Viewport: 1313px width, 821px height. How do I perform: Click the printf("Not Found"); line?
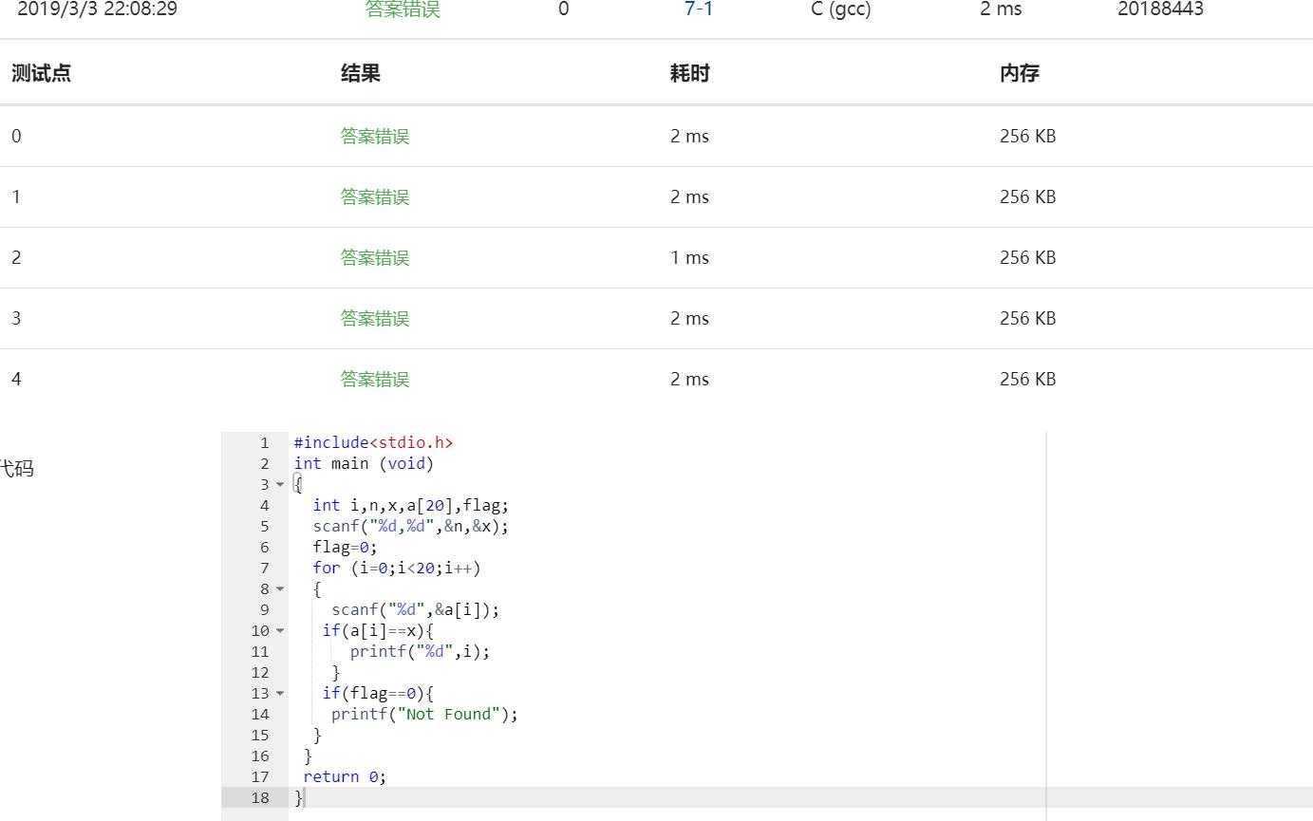pos(425,714)
